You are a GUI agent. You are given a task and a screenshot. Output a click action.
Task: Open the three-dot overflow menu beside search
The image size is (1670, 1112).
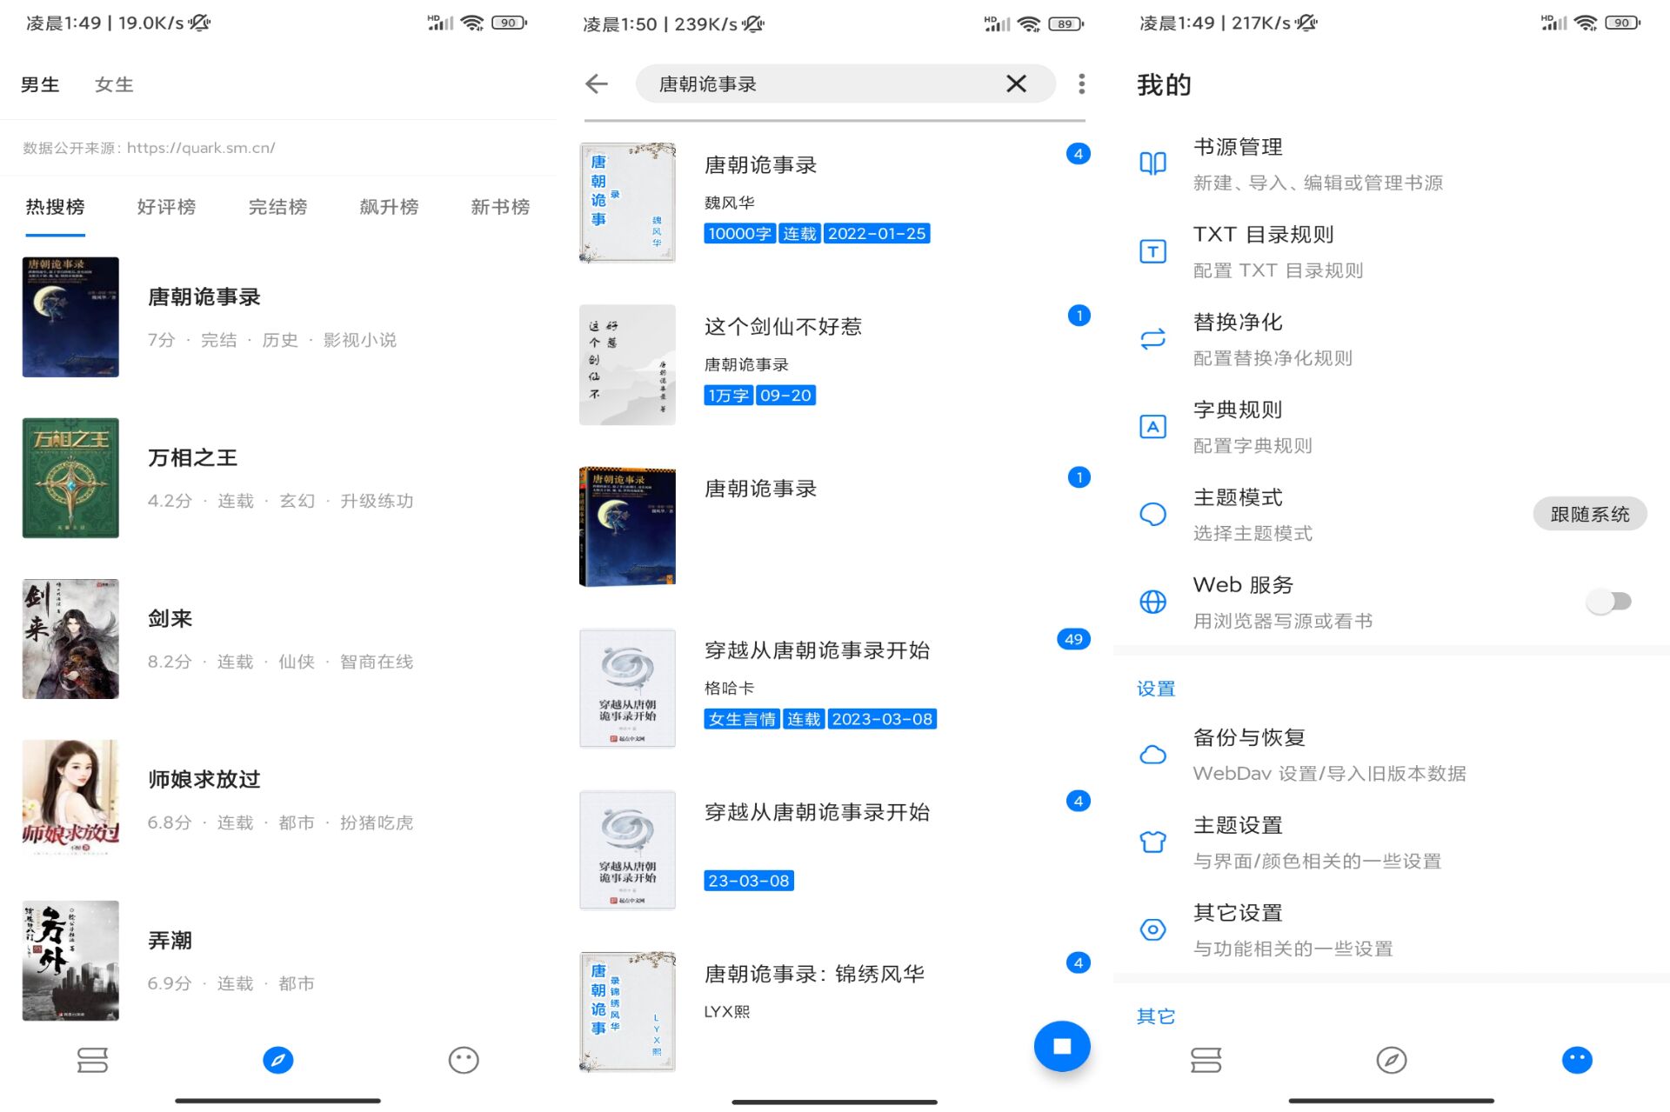click(x=1081, y=83)
